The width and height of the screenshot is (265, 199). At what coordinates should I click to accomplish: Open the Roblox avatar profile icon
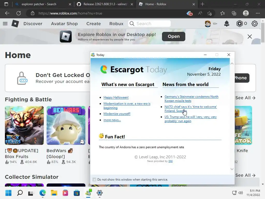pyautogui.click(x=208, y=24)
